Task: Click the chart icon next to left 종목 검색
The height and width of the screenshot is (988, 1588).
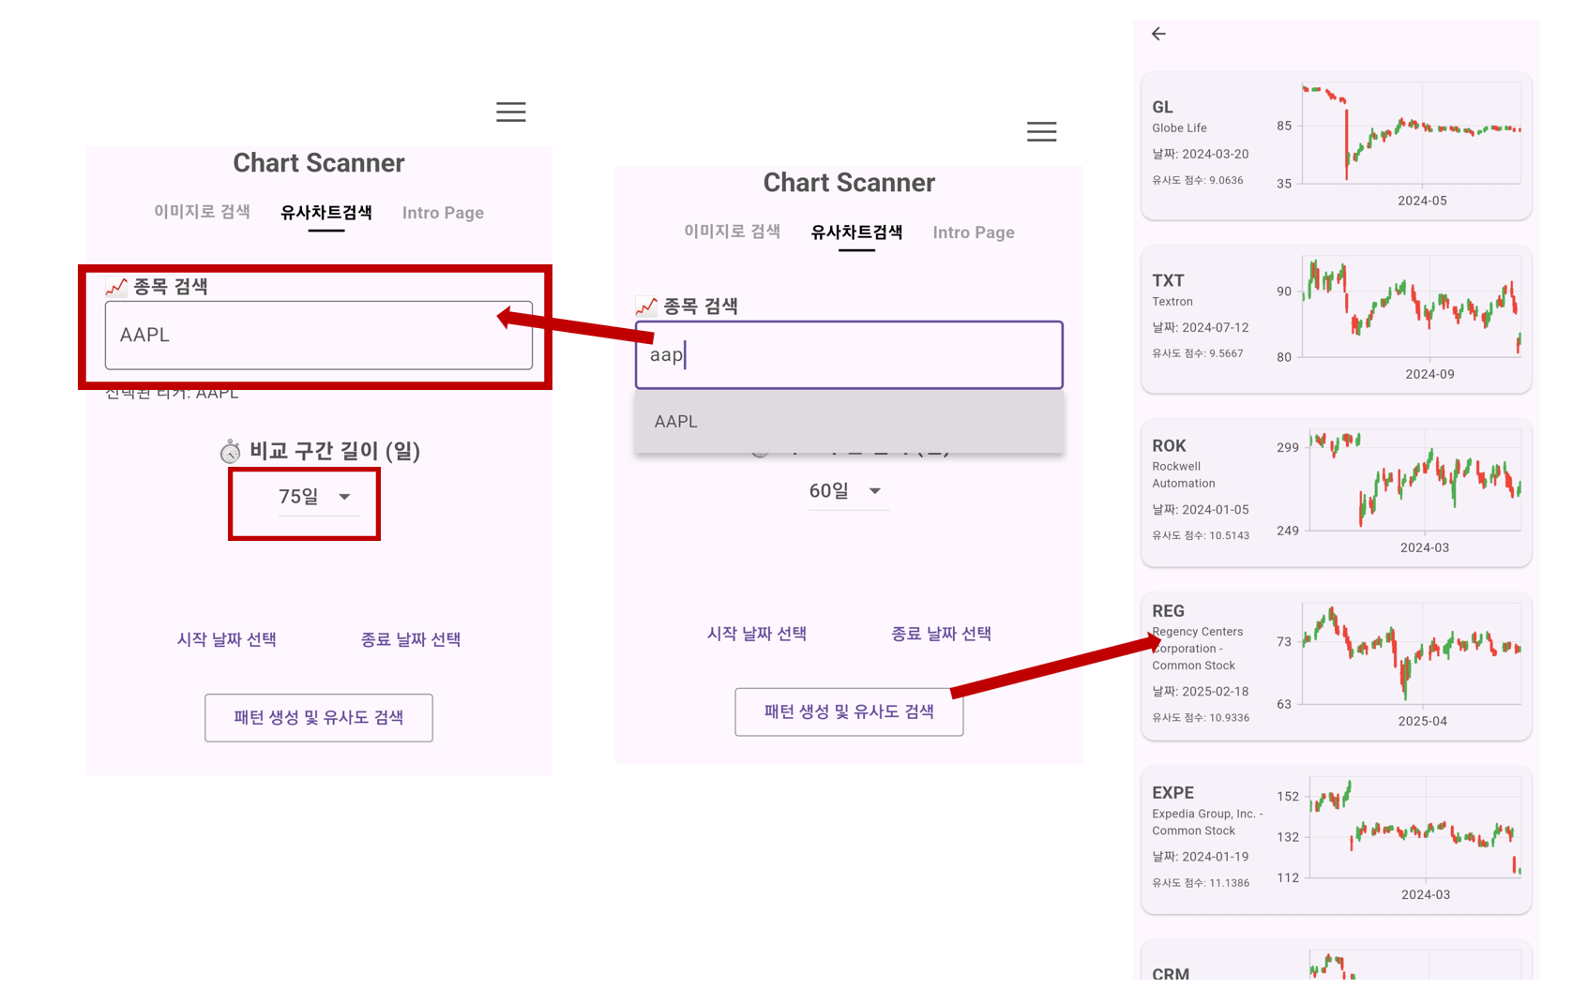Action: pyautogui.click(x=116, y=286)
